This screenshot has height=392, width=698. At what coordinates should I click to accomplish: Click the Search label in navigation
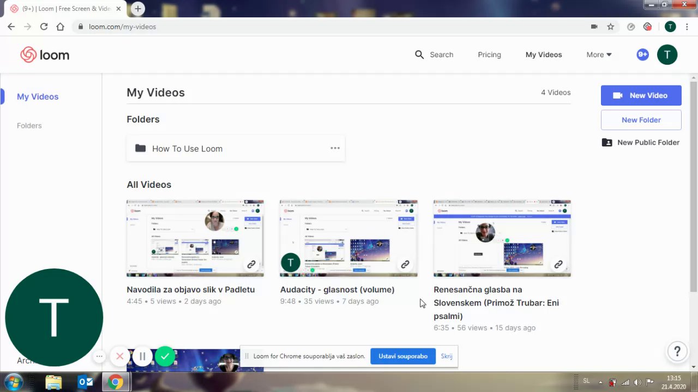(x=441, y=54)
